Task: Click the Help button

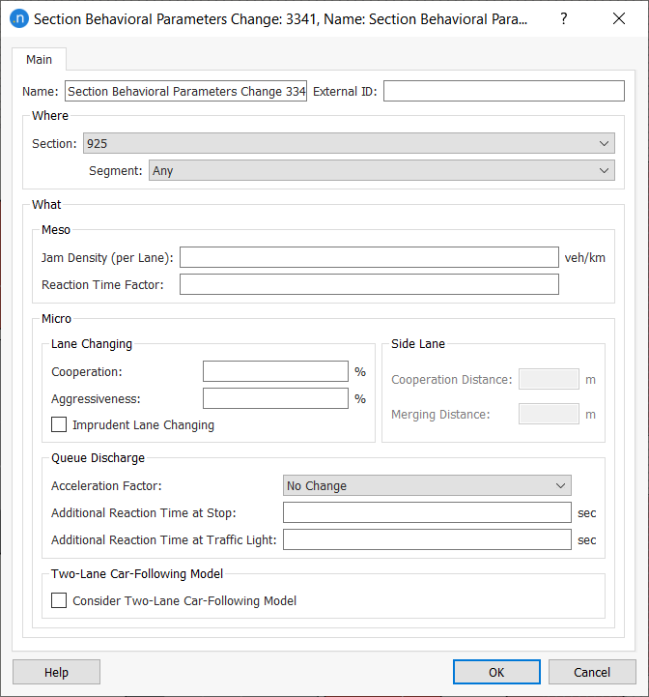Action: click(56, 672)
